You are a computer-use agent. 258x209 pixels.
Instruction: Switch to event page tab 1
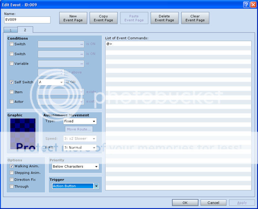point(11,30)
